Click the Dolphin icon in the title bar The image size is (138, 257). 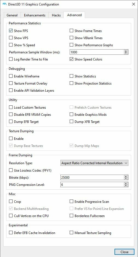tap(5, 4)
